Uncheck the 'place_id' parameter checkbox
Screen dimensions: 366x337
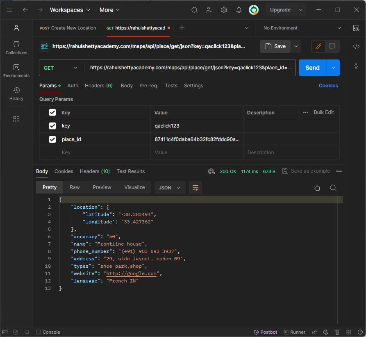tap(52, 139)
